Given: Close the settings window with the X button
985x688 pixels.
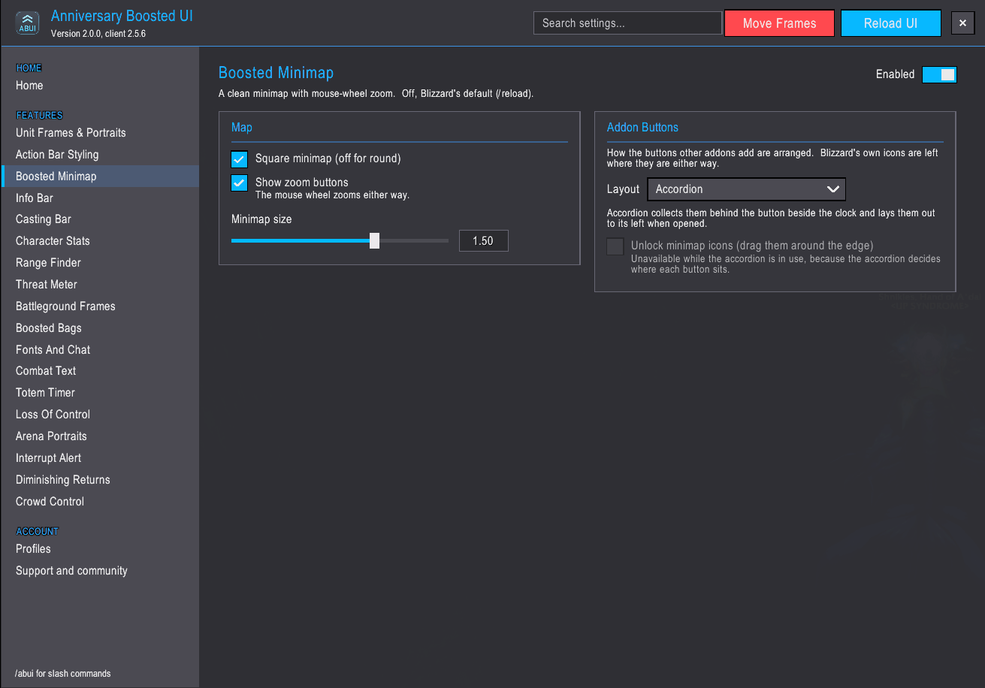Looking at the screenshot, I should (x=963, y=23).
